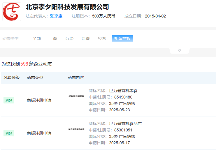Click registration number 85361051

tap(123, 130)
